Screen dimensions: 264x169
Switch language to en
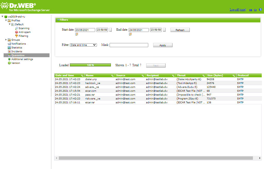(251, 10)
